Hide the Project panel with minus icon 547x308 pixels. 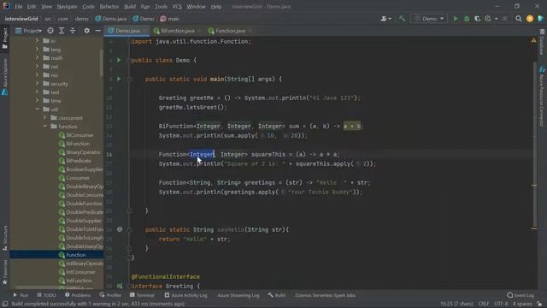(97, 31)
